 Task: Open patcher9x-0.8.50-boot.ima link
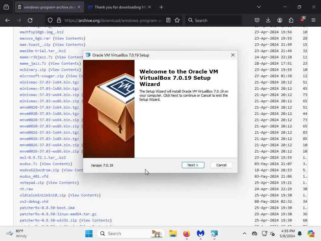[x=47, y=208]
